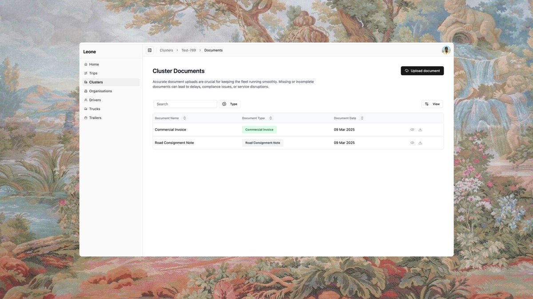The height and width of the screenshot is (299, 533).
Task: Open Organisations in the sidebar
Action: pos(111,91)
